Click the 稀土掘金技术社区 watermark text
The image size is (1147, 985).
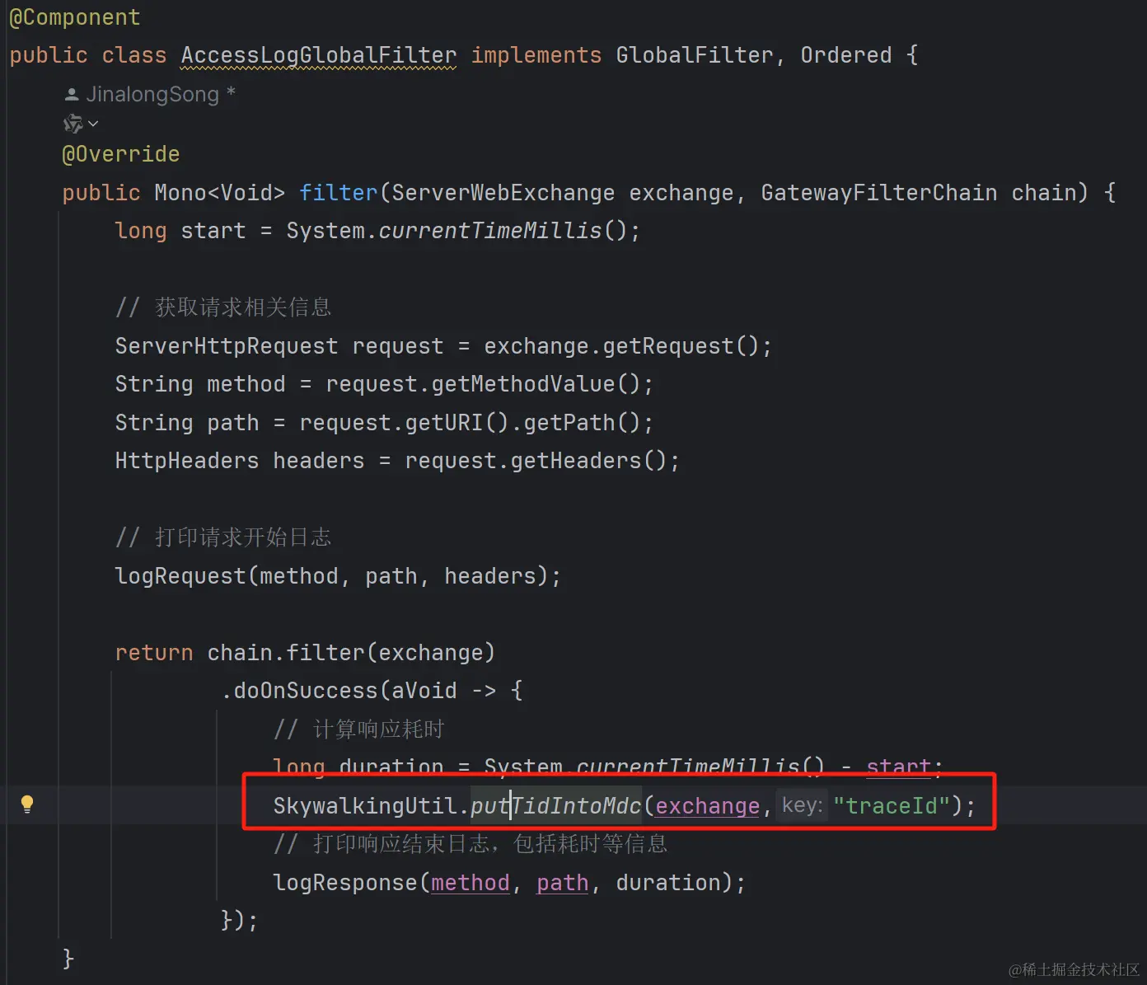coord(1071,969)
